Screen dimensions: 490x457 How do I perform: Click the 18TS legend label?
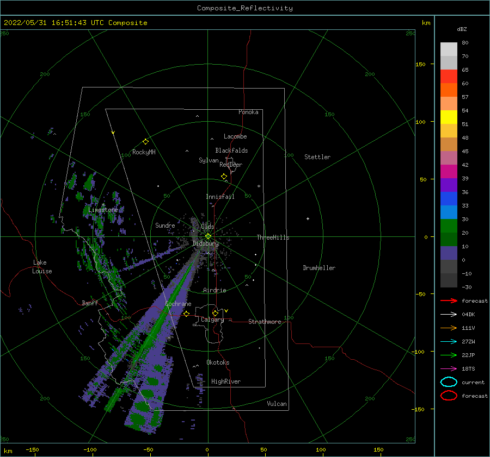pos(468,369)
